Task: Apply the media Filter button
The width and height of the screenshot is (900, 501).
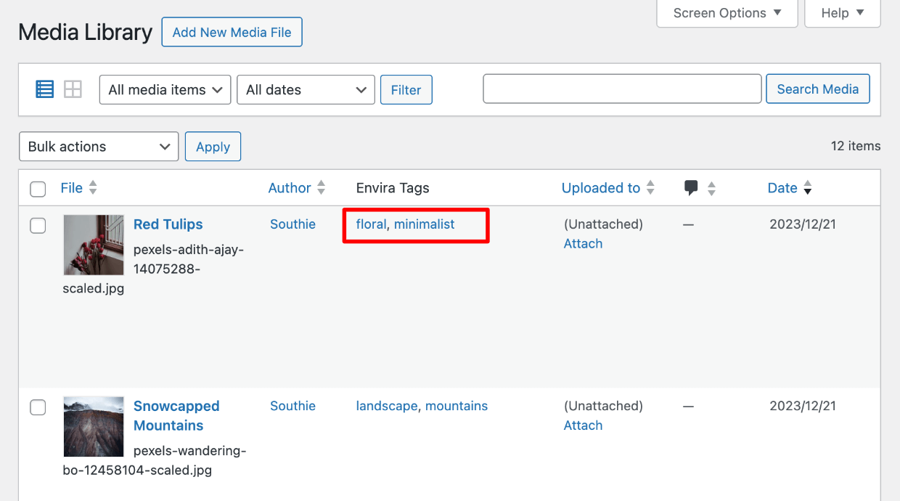Action: click(x=406, y=90)
